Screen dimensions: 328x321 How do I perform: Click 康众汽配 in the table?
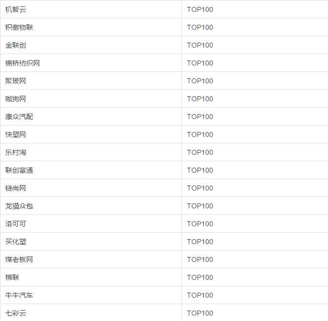[x=19, y=117]
